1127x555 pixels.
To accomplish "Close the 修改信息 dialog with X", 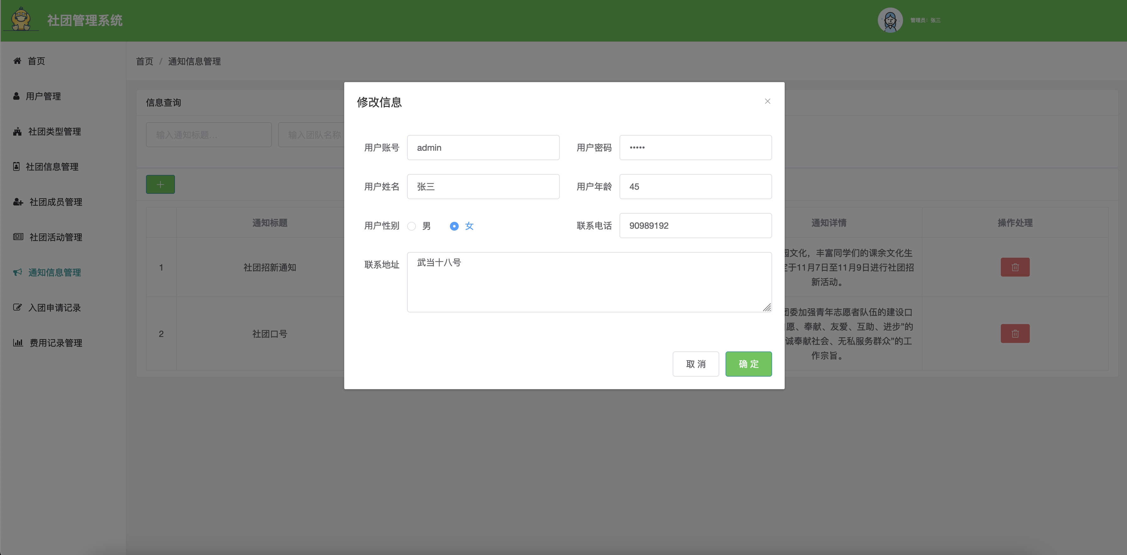I will [767, 101].
